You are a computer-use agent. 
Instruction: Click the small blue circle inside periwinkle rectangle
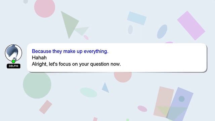(x=181, y=99)
